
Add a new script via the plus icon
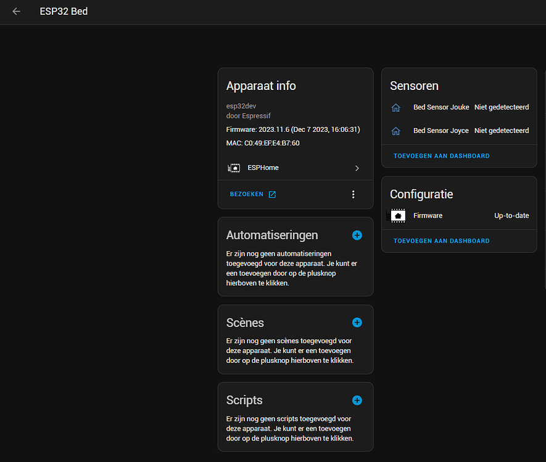[357, 400]
